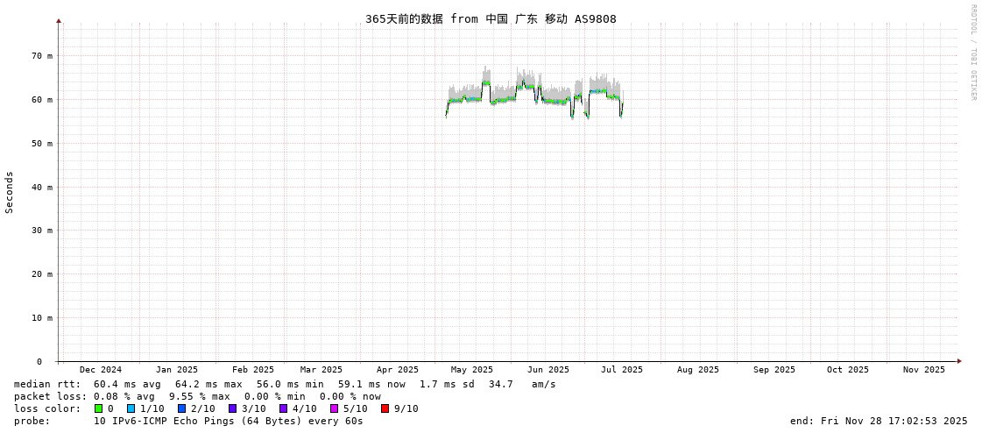
Task: Click the end timestamp text
Action: 879,421
